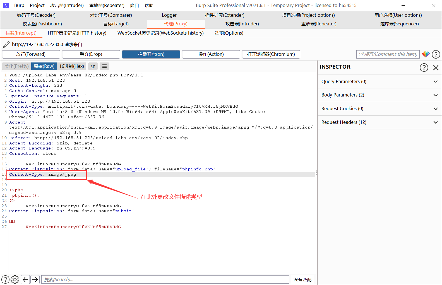Select the Proxy tab
Viewport: 442px width, 285px height.
click(176, 24)
